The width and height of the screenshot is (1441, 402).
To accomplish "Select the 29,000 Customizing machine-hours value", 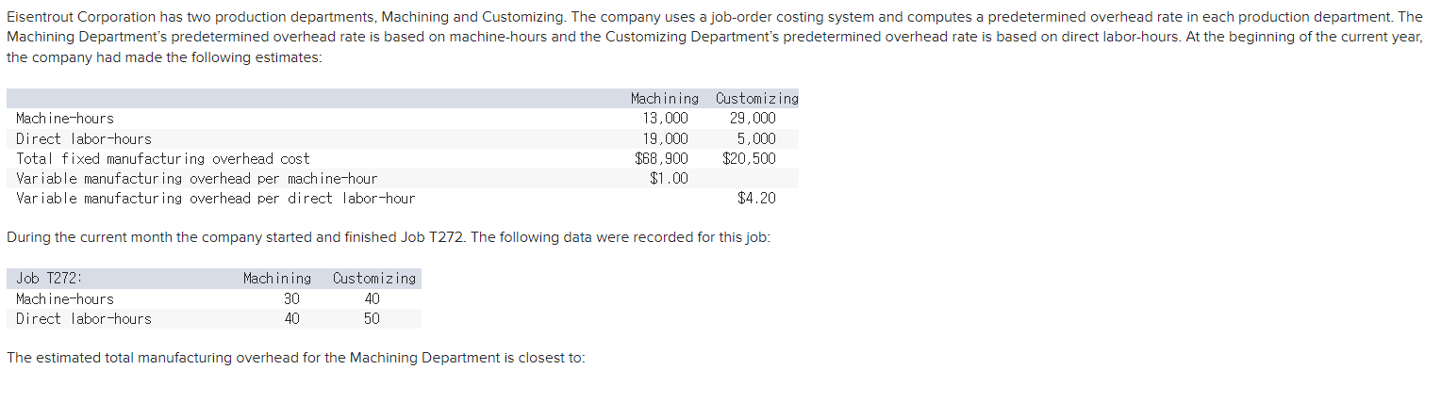I will [x=753, y=119].
